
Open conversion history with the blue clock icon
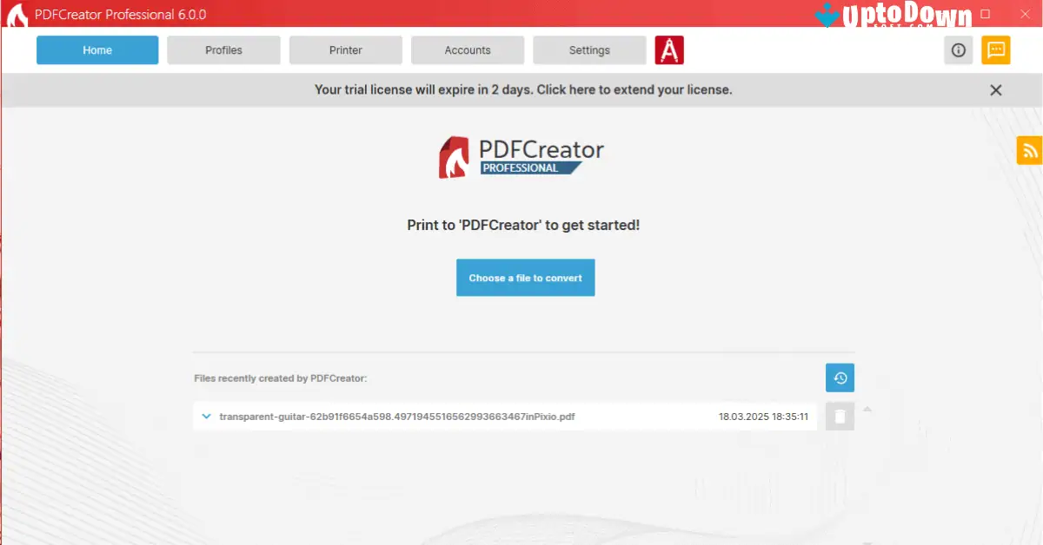839,377
